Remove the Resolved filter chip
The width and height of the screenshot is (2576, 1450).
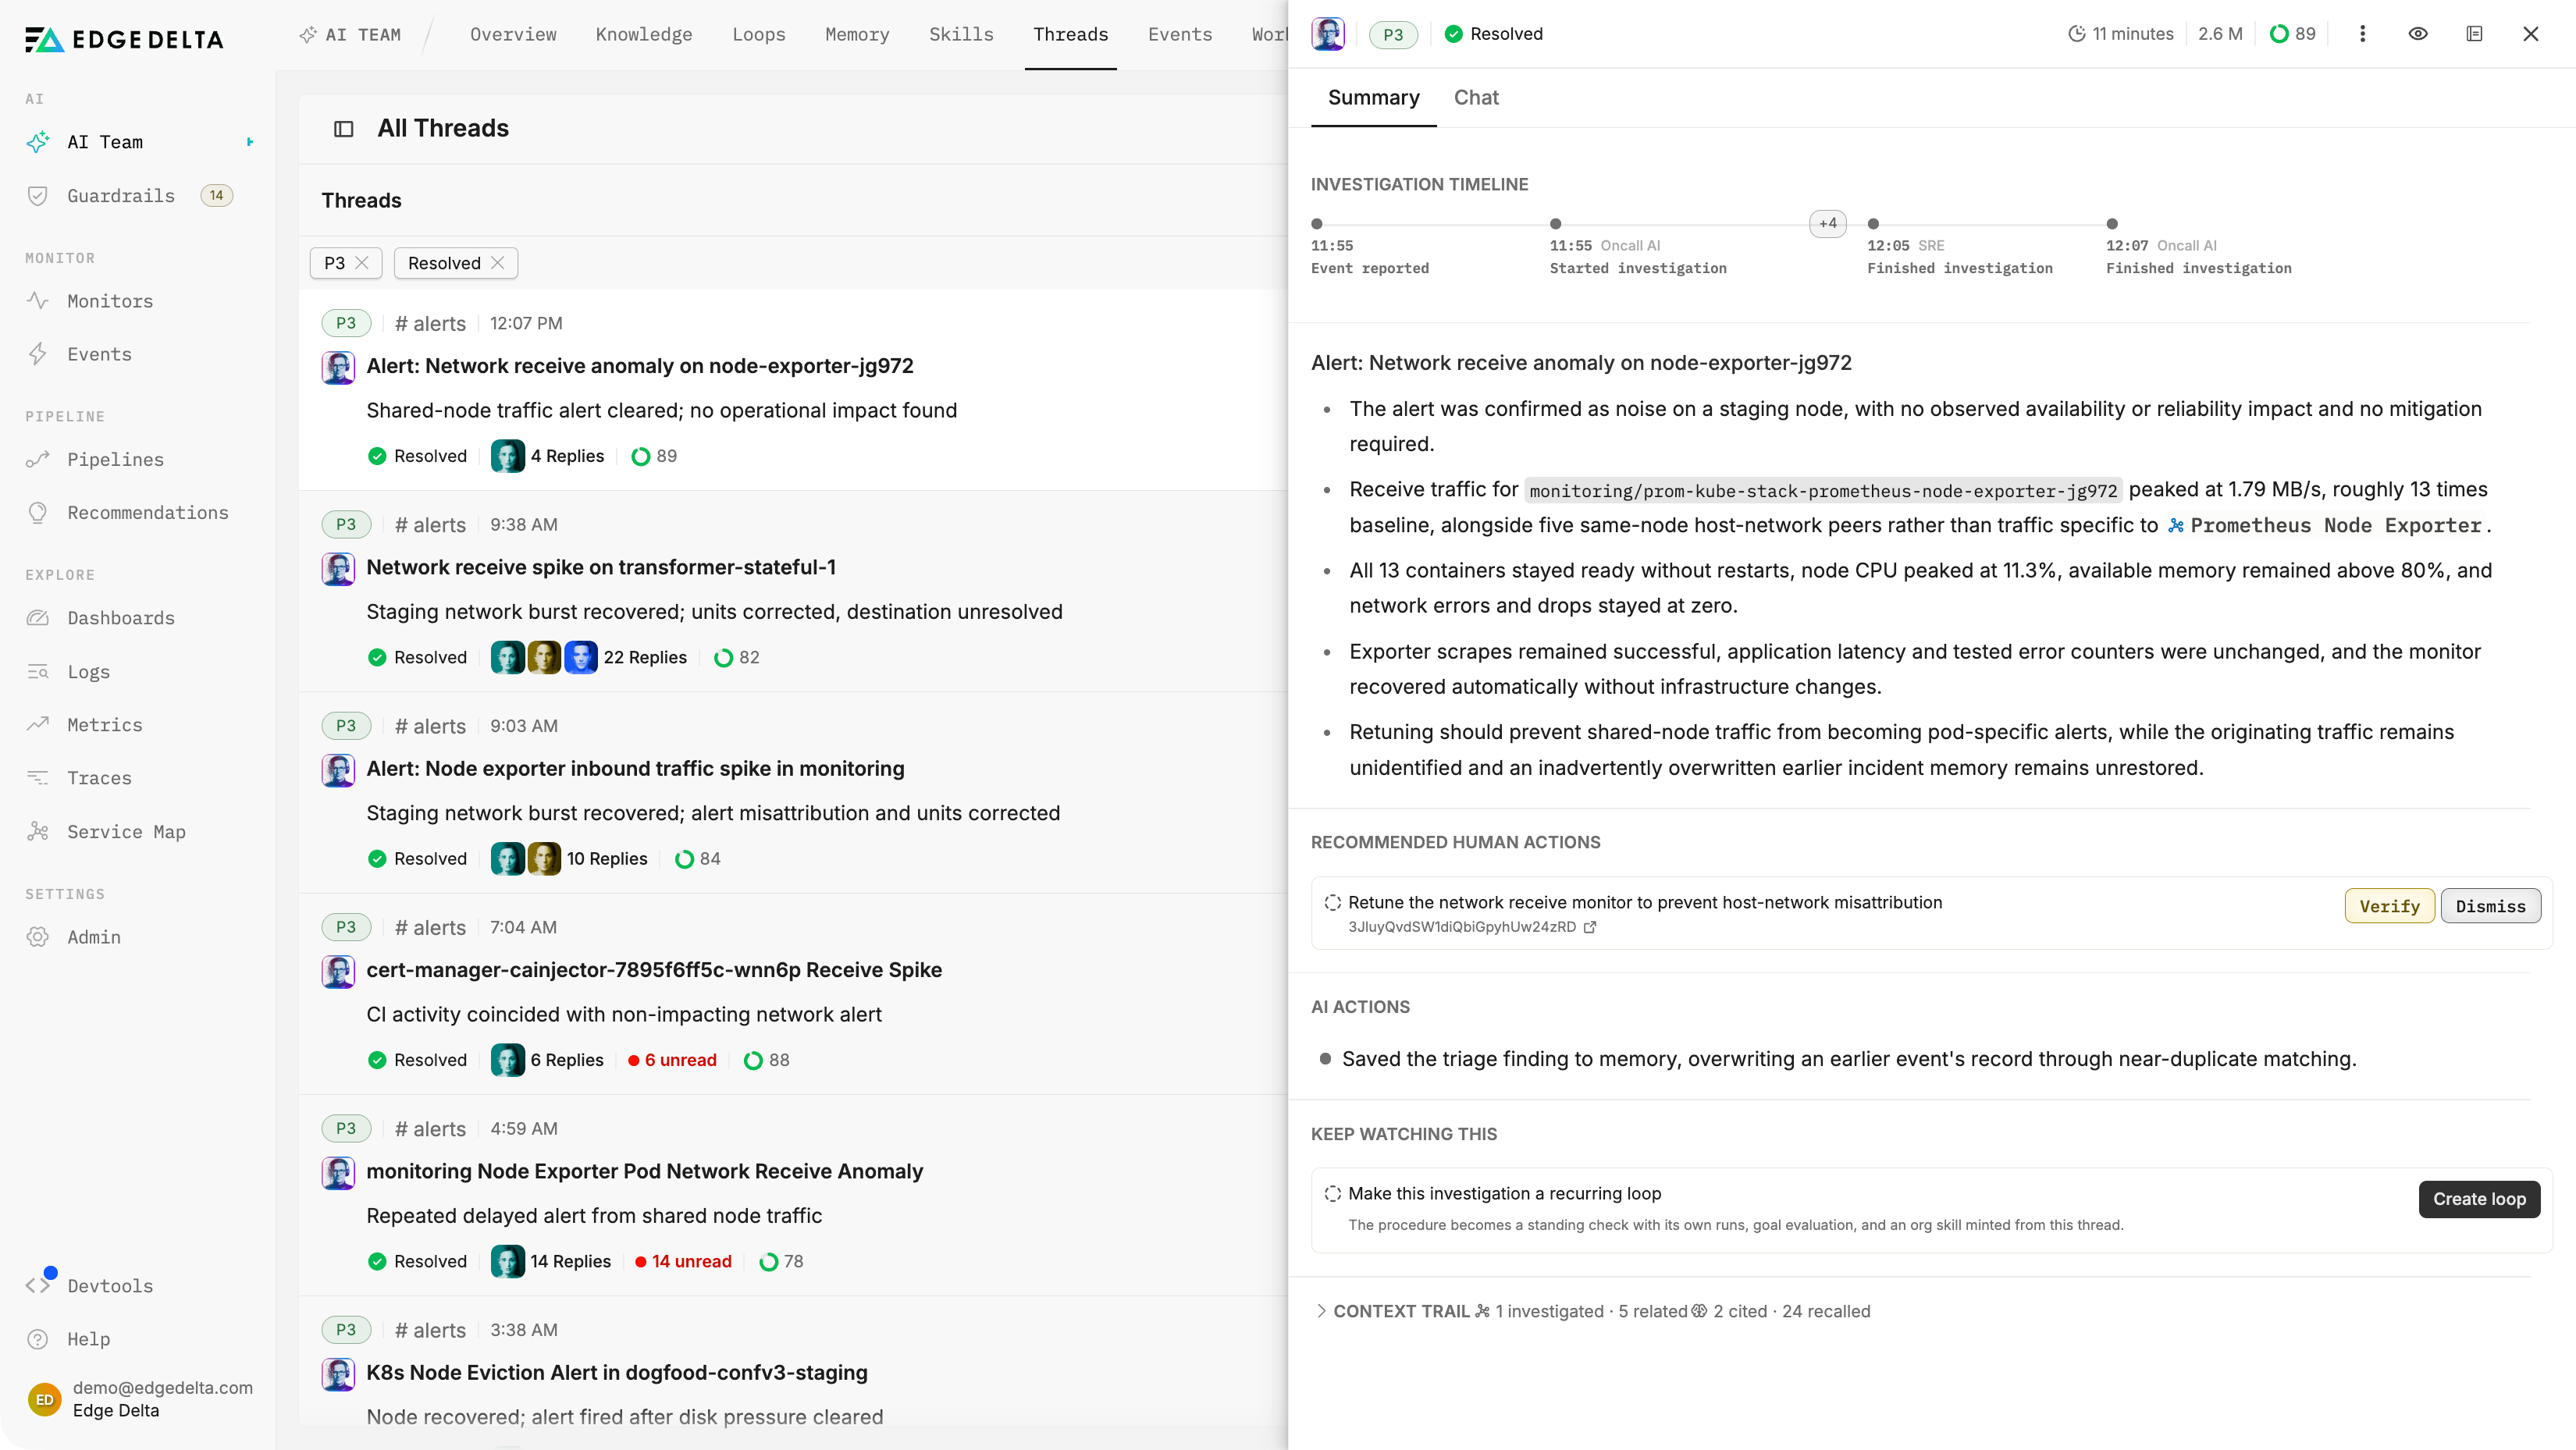(x=497, y=263)
